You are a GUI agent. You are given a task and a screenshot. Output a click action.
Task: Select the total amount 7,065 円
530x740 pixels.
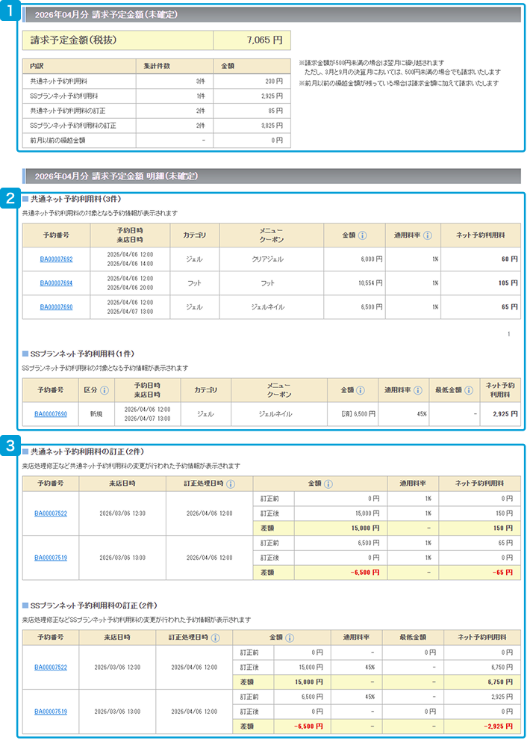265,40
